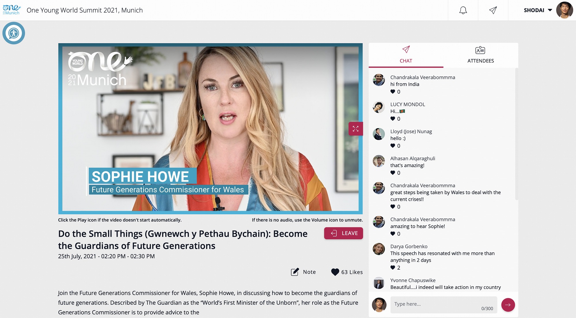576x318 pixels.
Task: Open LUCY MONDOL's avatar
Action: [379, 107]
